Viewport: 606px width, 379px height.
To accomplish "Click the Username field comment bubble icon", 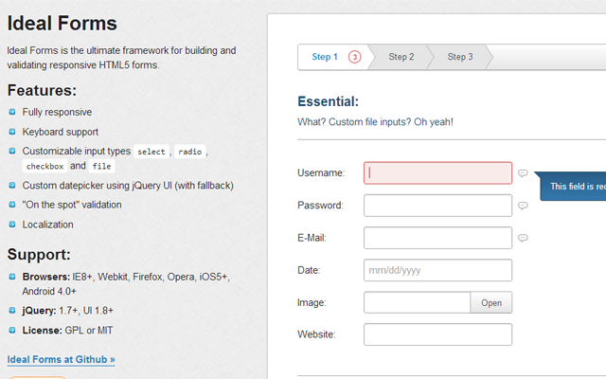I will [x=523, y=173].
